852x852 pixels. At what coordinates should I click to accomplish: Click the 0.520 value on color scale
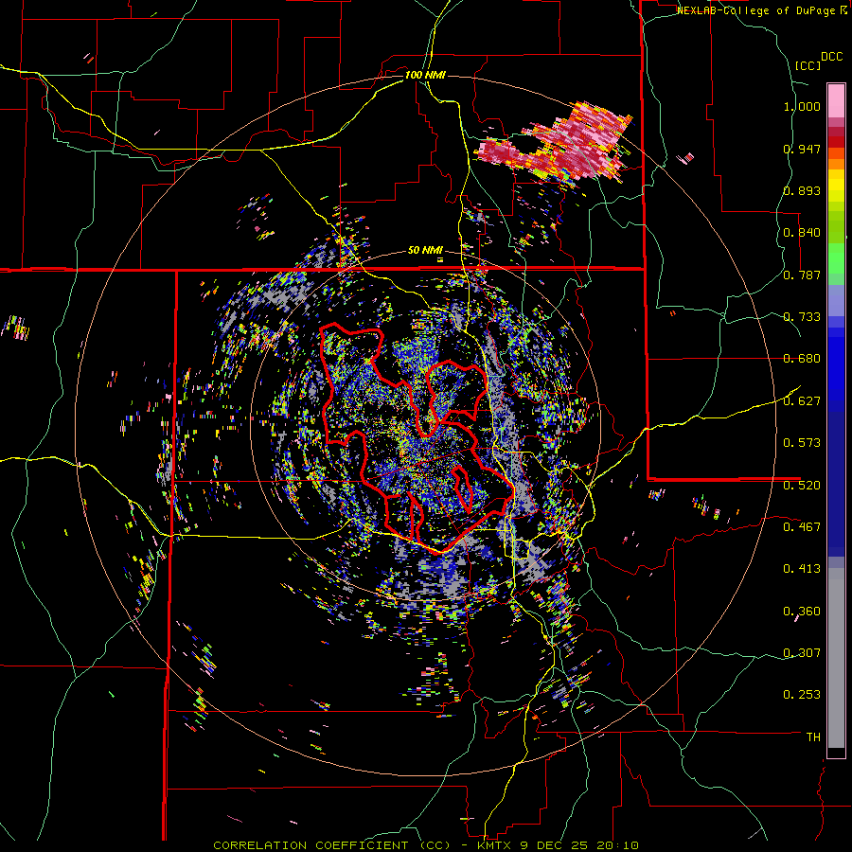coord(802,485)
